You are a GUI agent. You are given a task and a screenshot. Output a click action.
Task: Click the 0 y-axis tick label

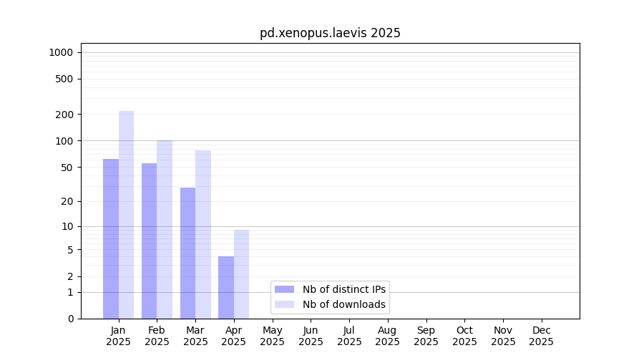click(70, 319)
